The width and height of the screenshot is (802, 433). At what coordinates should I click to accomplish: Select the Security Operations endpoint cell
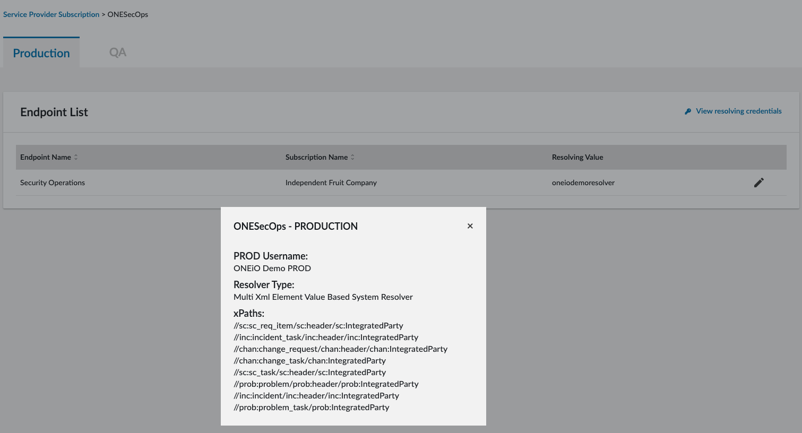point(53,183)
